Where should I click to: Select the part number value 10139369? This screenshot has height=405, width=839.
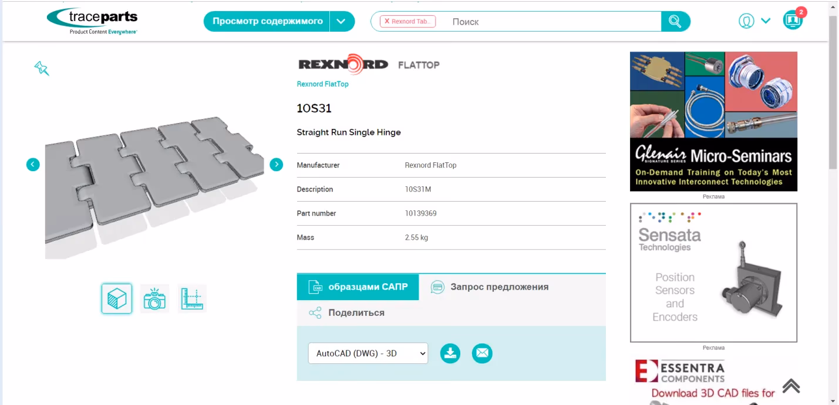[420, 213]
